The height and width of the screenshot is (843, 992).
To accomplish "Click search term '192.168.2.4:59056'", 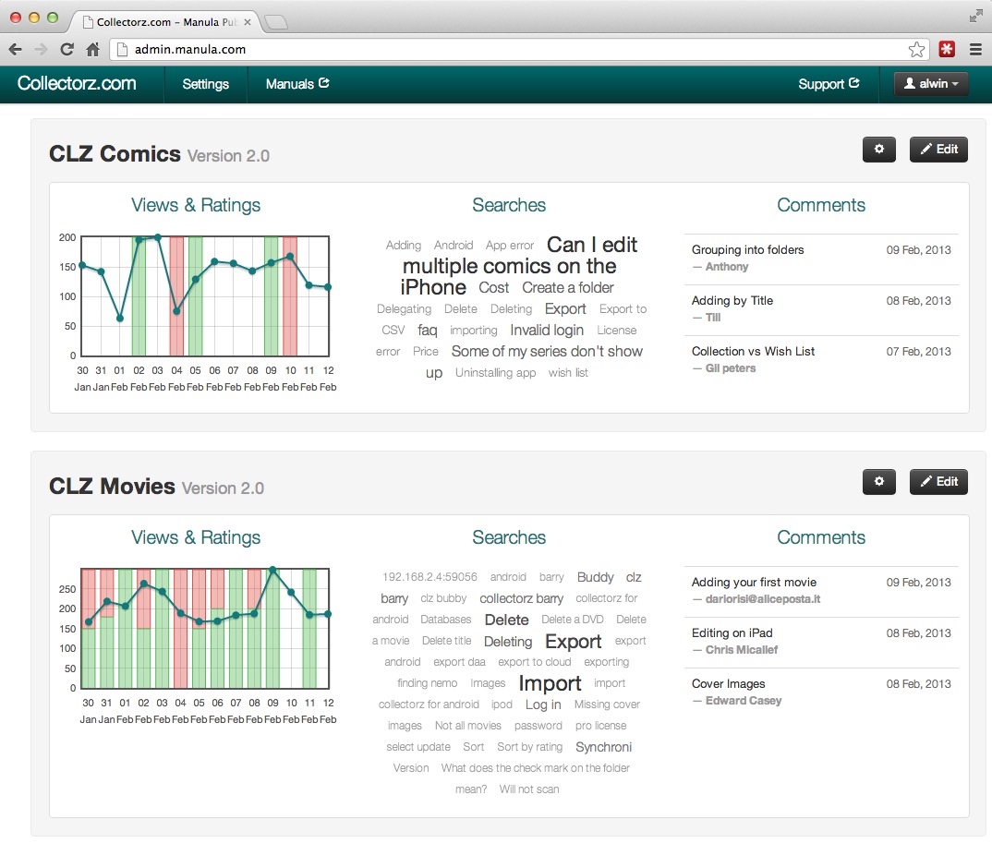I will coord(429,577).
